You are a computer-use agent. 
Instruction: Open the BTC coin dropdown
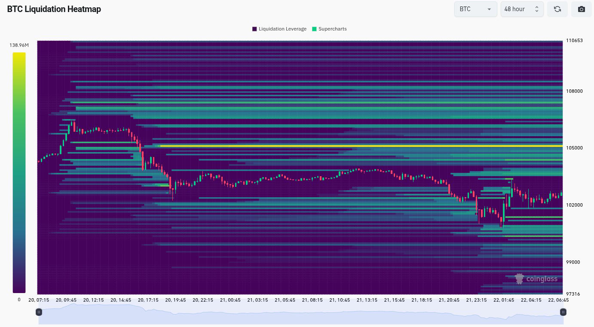coord(476,9)
